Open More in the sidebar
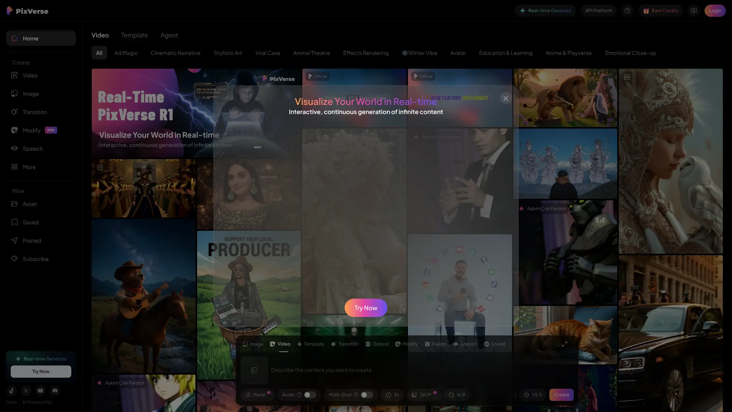The height and width of the screenshot is (412, 732). [41, 167]
